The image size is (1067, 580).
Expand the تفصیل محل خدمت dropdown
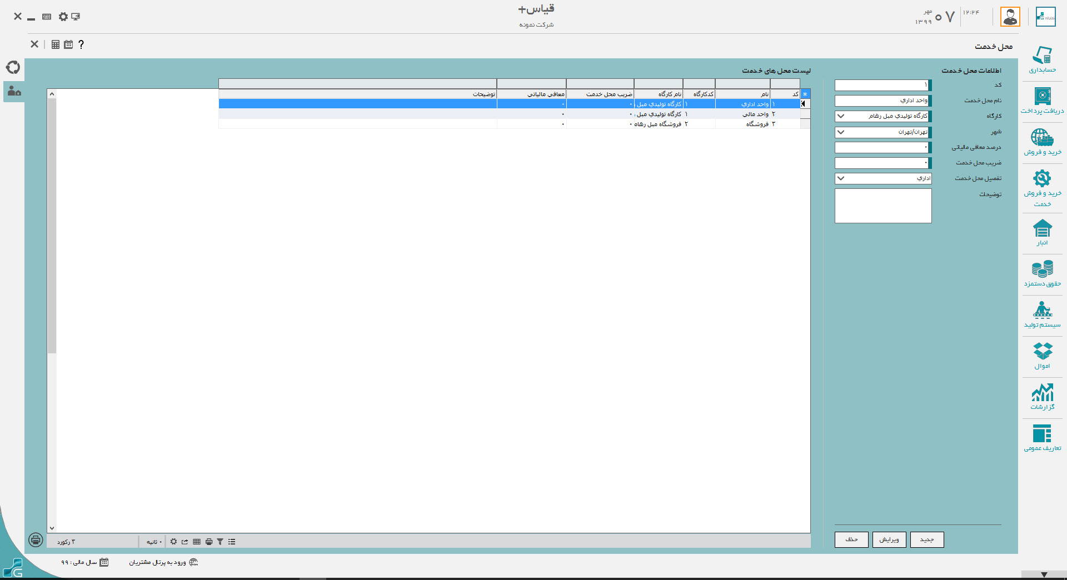tap(841, 178)
